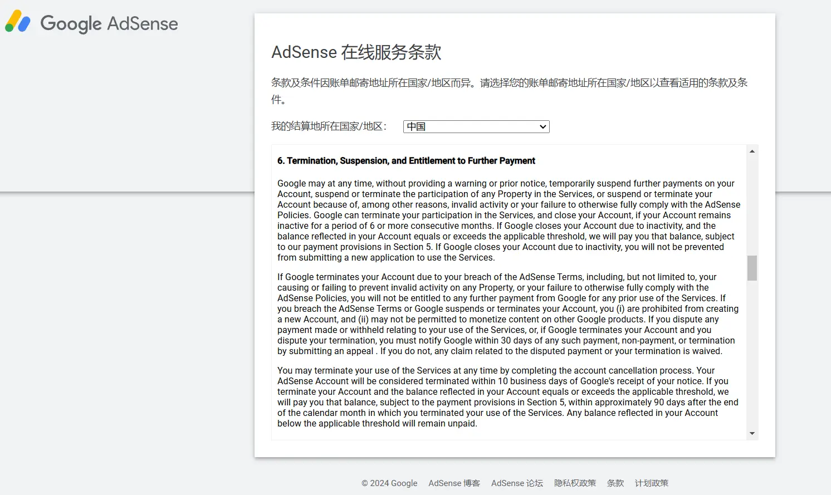Click the terms box scroll up arrow
This screenshot has height=495, width=831.
click(752, 151)
